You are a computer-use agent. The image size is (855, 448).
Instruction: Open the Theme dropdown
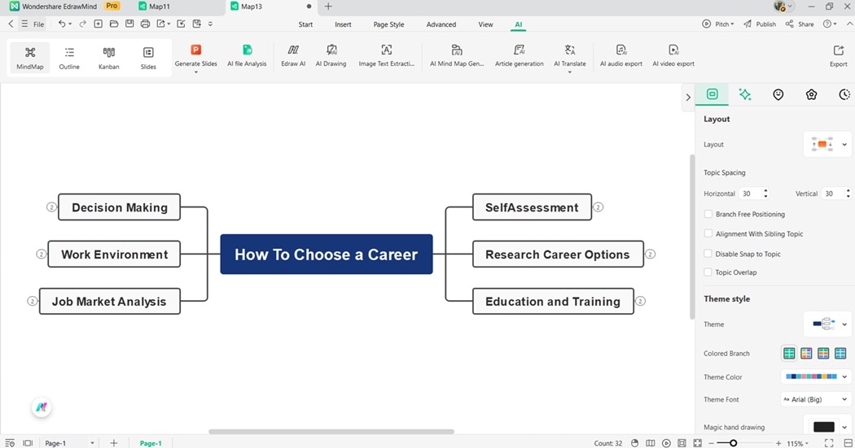click(x=828, y=324)
